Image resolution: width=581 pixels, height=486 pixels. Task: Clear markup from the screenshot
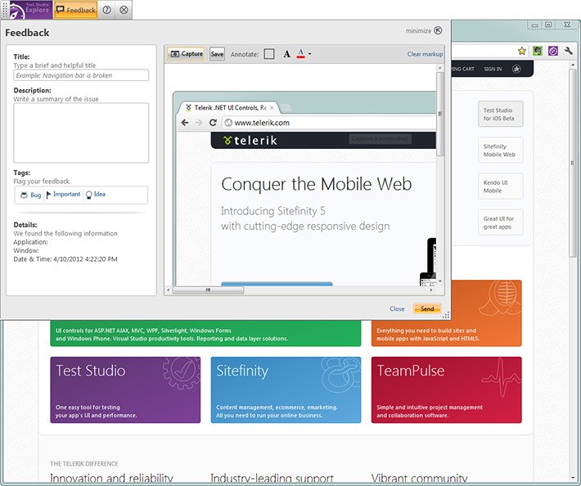pos(425,54)
